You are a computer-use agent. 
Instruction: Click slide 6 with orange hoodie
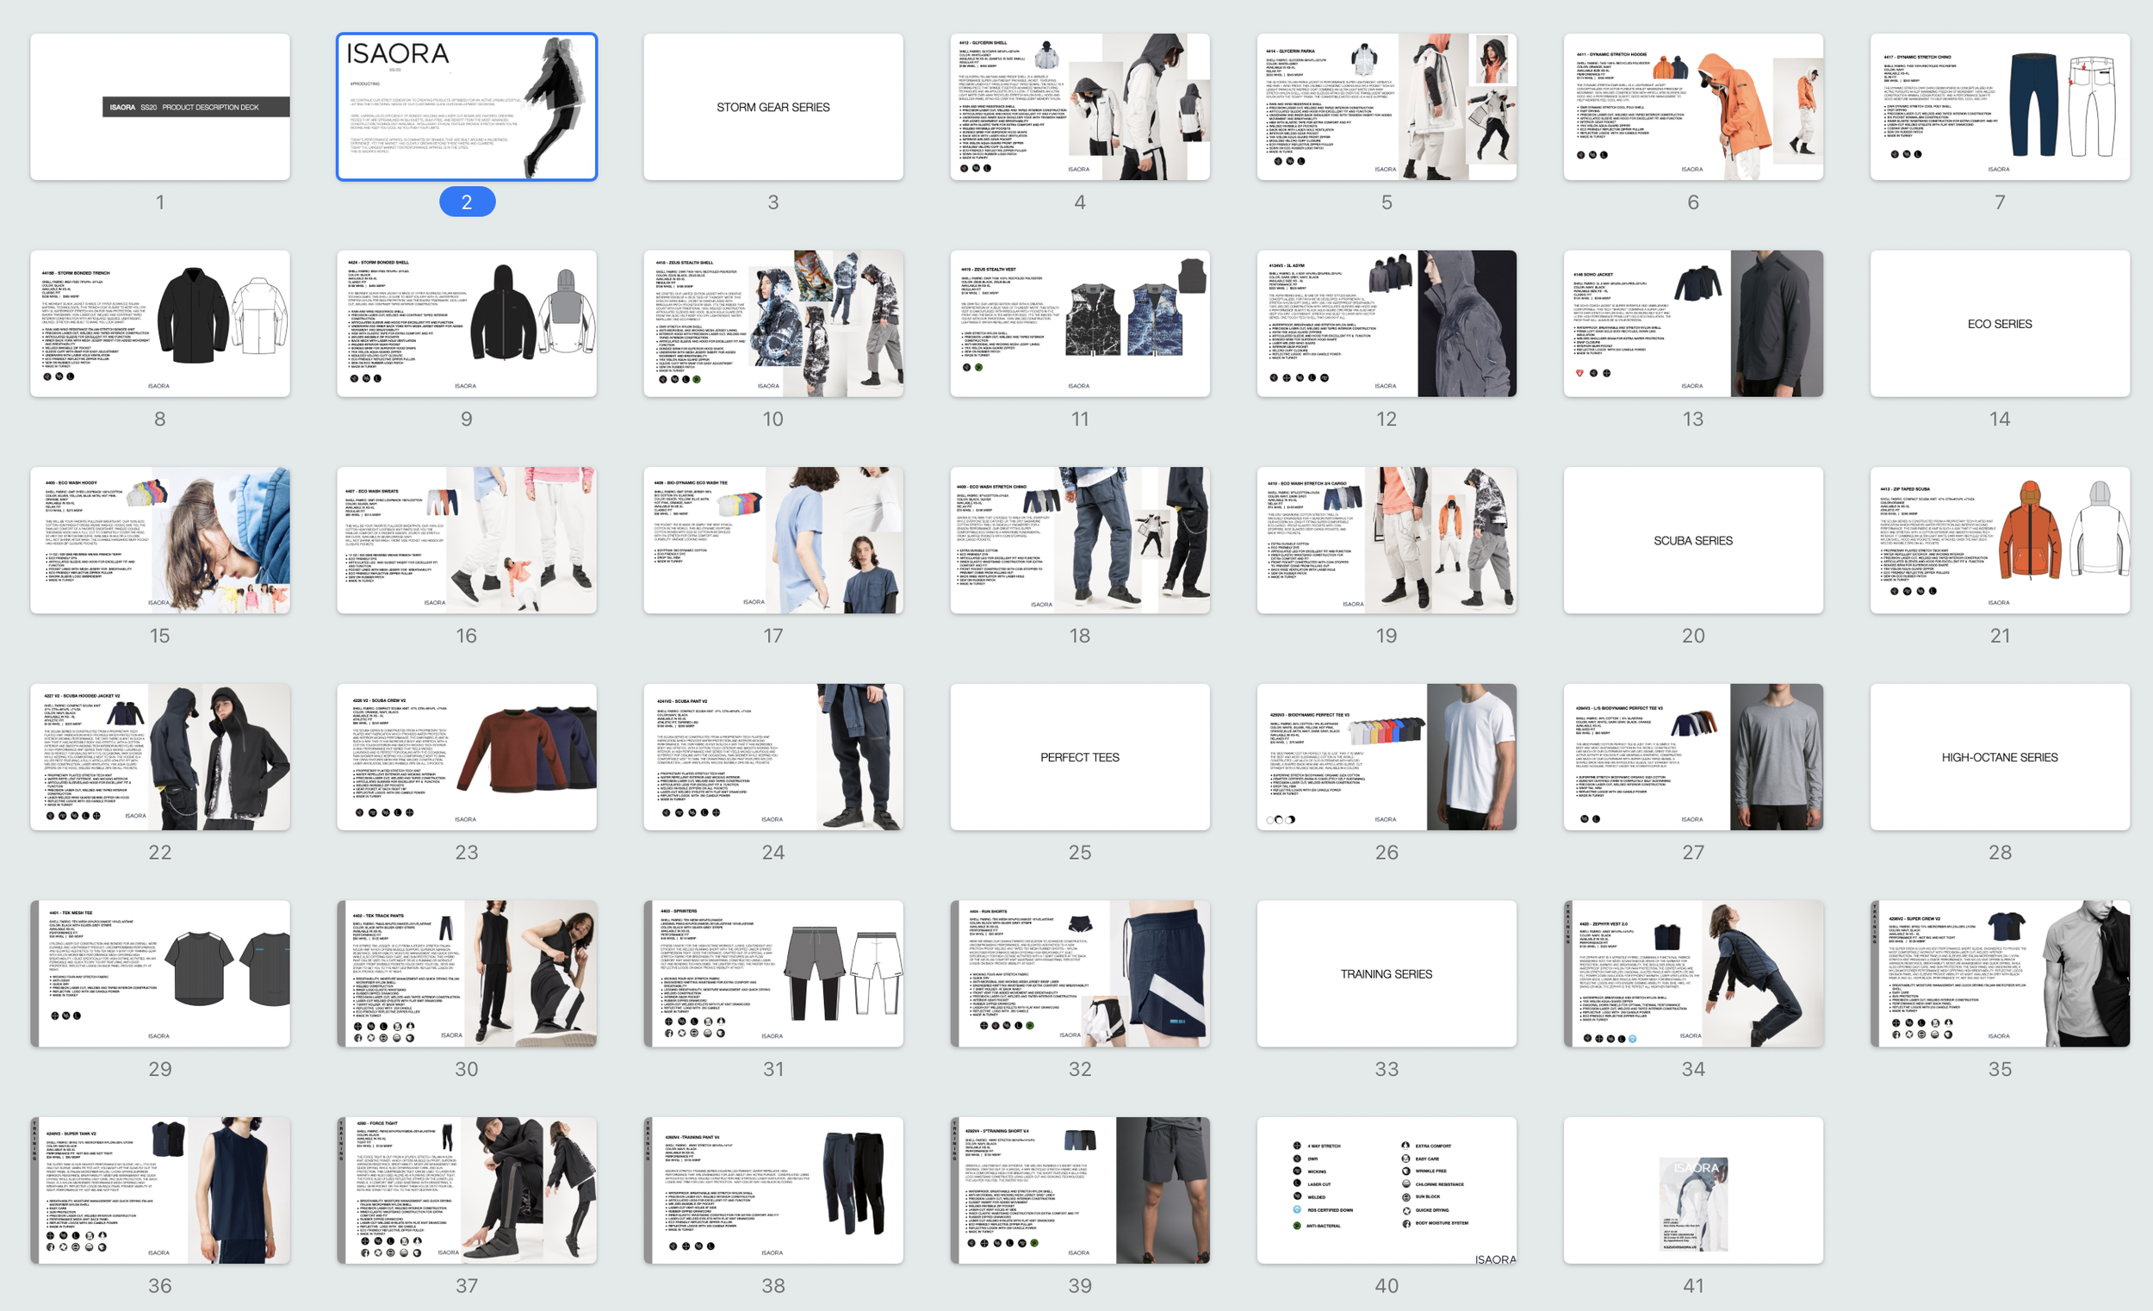coord(1692,107)
